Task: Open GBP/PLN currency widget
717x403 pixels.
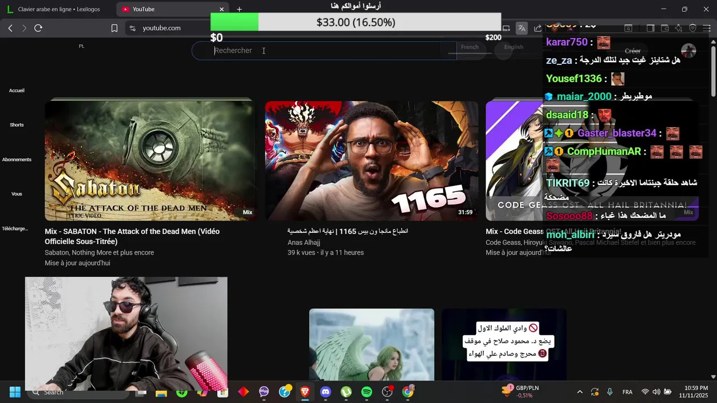Action: pos(520,392)
